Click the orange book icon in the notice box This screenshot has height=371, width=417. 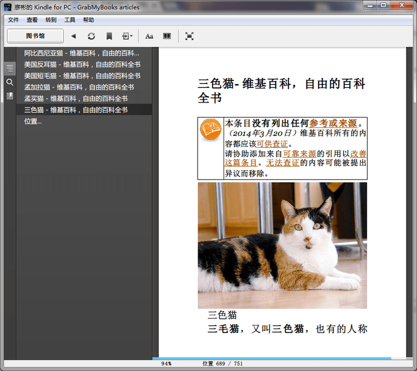211,129
